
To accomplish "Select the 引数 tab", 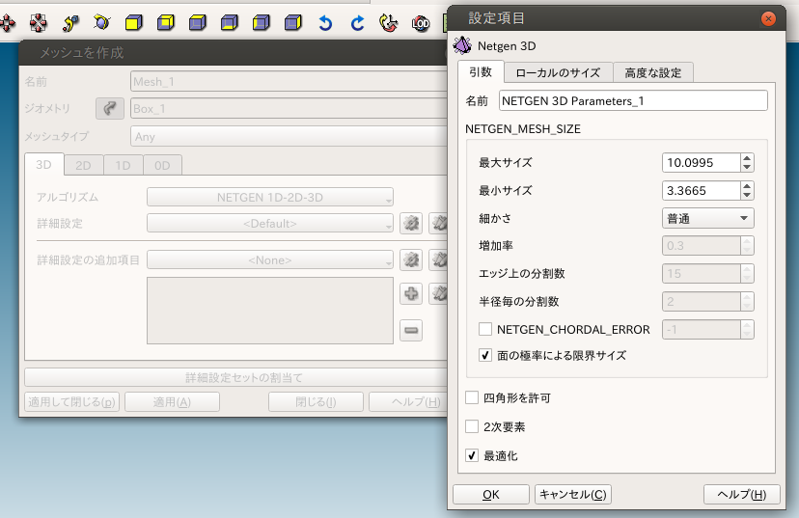I will [x=481, y=72].
